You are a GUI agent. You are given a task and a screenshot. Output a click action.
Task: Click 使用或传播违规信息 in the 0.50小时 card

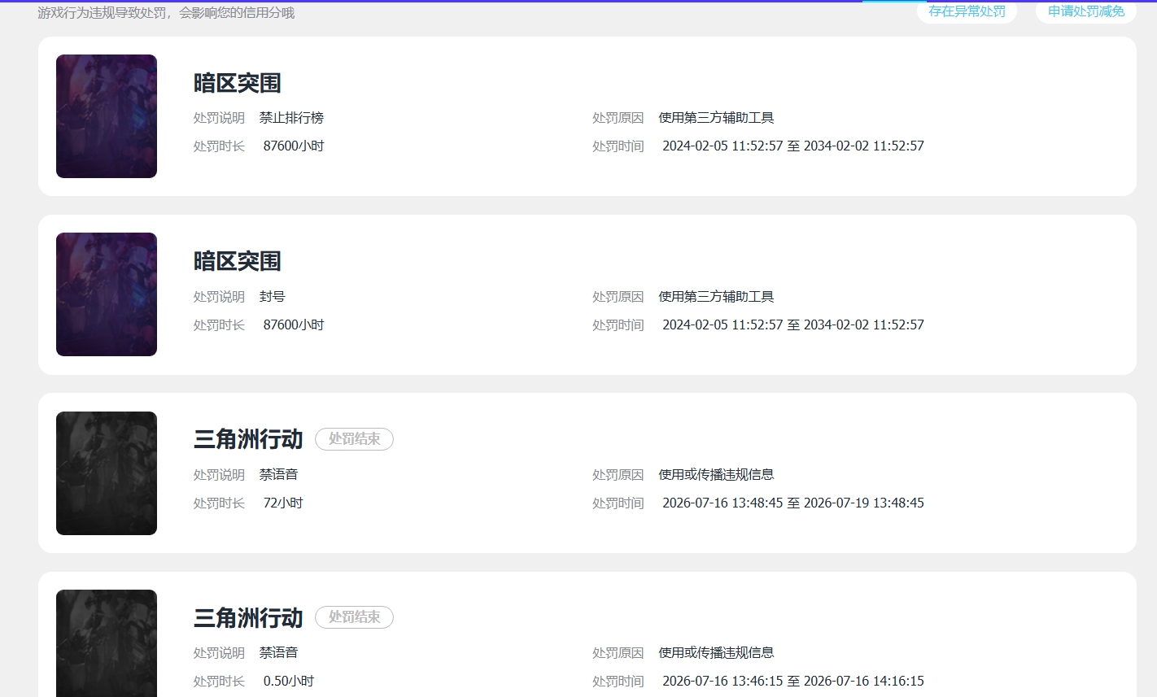[716, 652]
